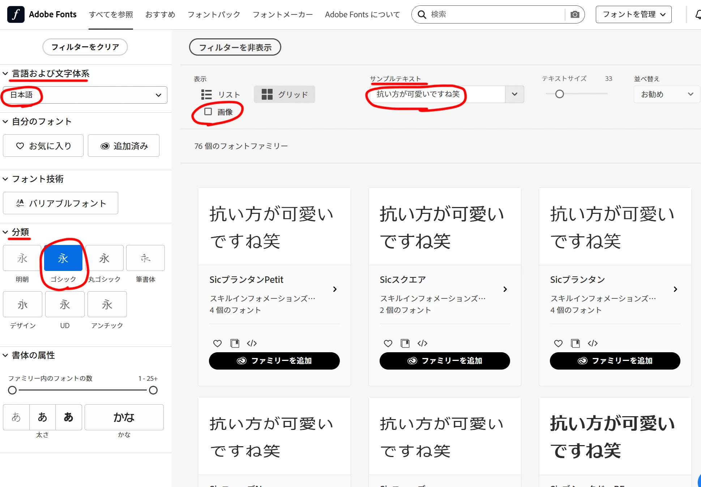Open the お勧め sort dropdown
This screenshot has width=701, height=487.
coord(667,94)
